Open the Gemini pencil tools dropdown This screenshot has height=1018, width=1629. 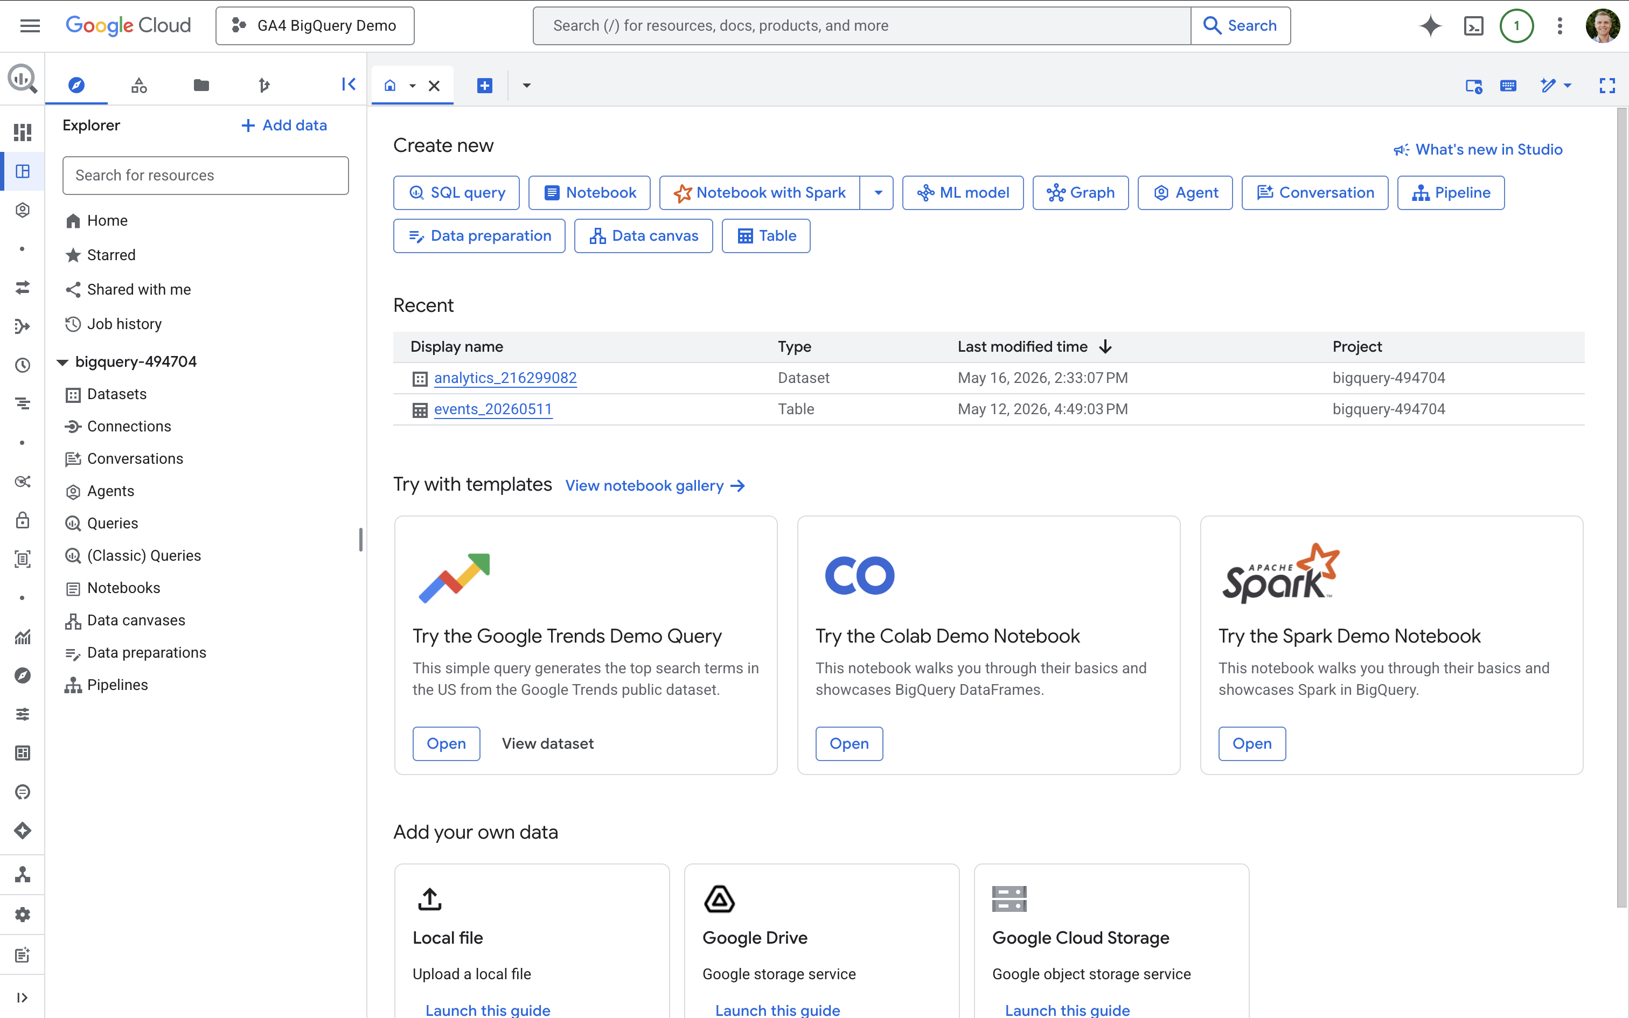point(1556,86)
